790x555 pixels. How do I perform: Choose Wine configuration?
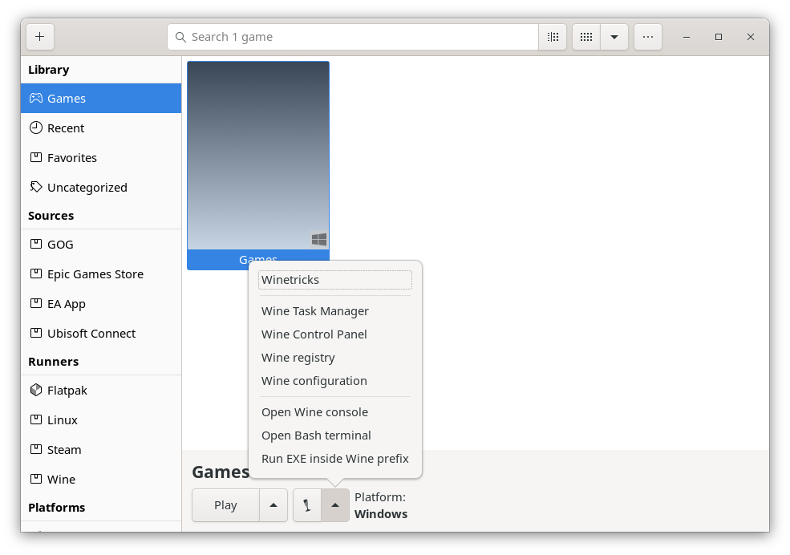pos(335,381)
